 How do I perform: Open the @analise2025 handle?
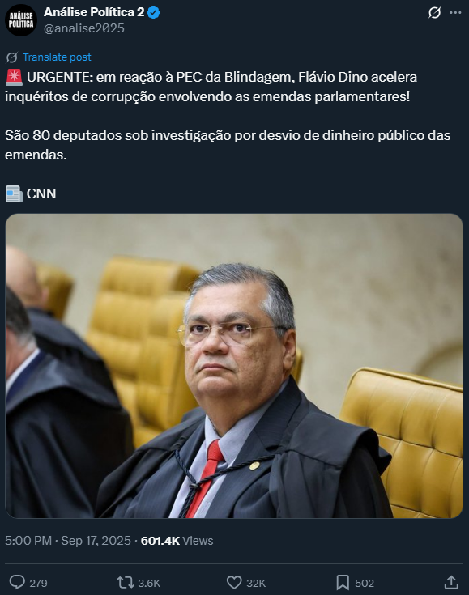click(84, 28)
